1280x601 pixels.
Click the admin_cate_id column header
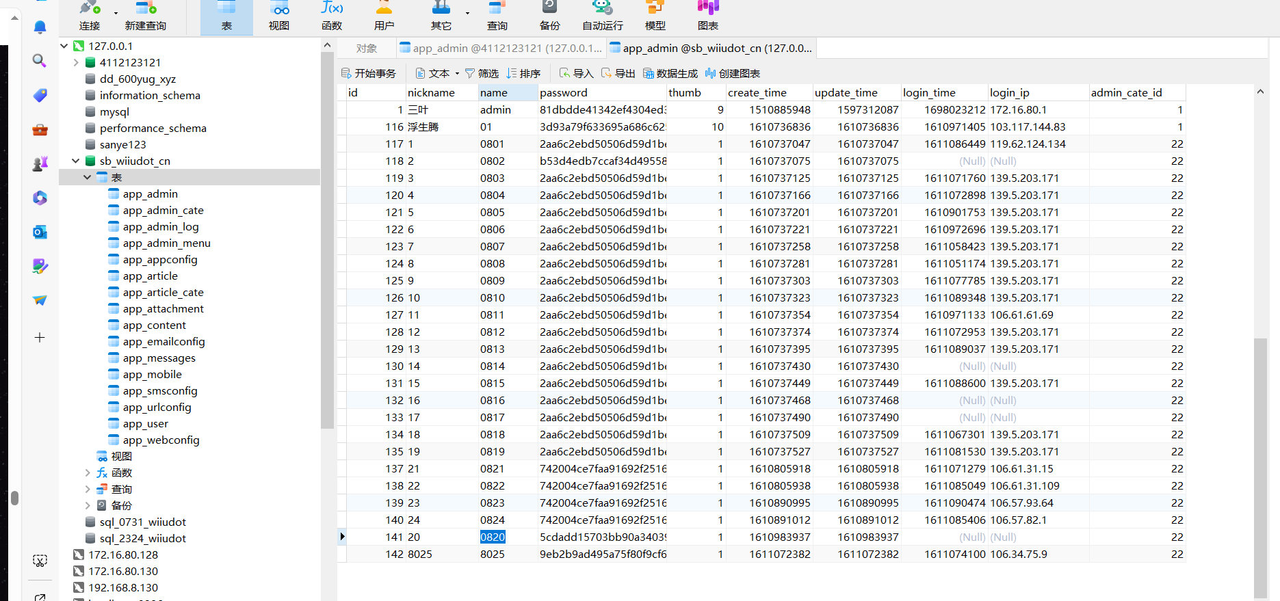point(1137,92)
